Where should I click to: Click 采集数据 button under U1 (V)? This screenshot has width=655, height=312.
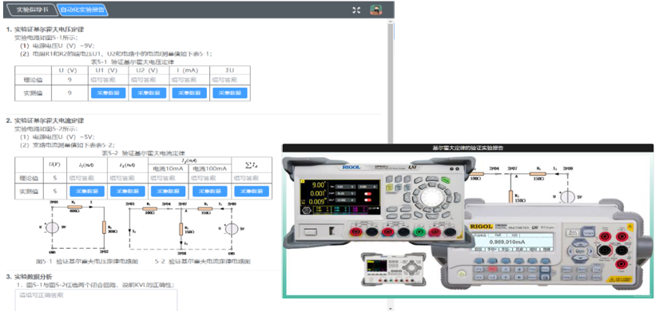click(108, 93)
